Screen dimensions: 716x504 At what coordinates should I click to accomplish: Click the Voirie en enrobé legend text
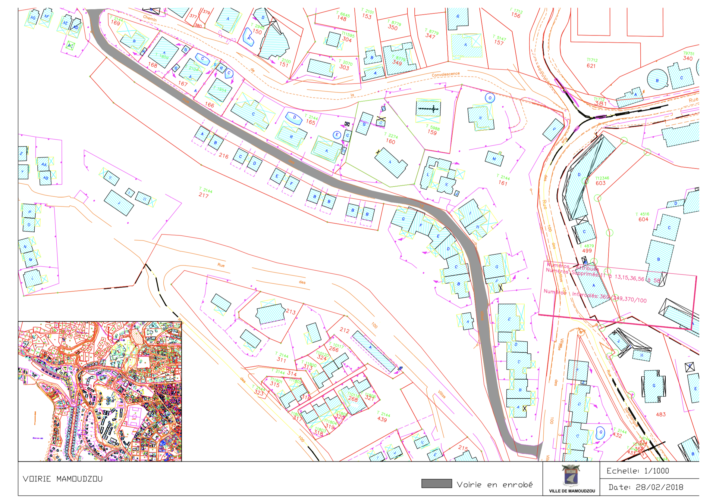[x=495, y=485]
